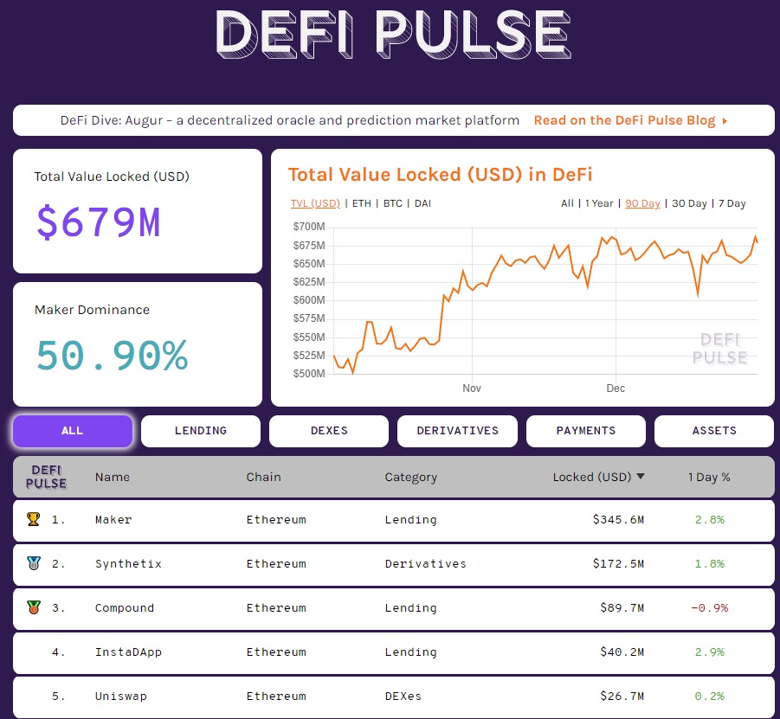This screenshot has height=719, width=780.
Task: Open the Uniswap project name
Action: point(121,697)
